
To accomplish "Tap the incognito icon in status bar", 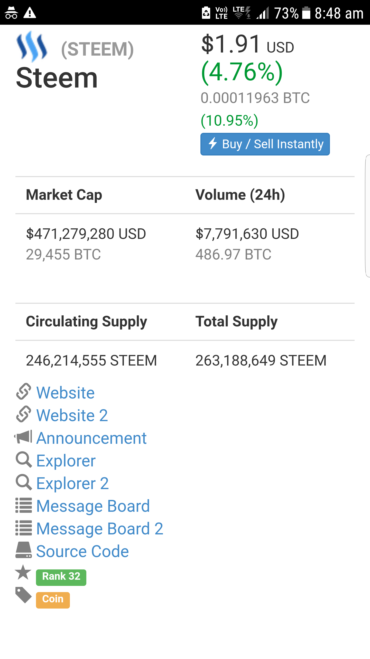I will 11,13.
